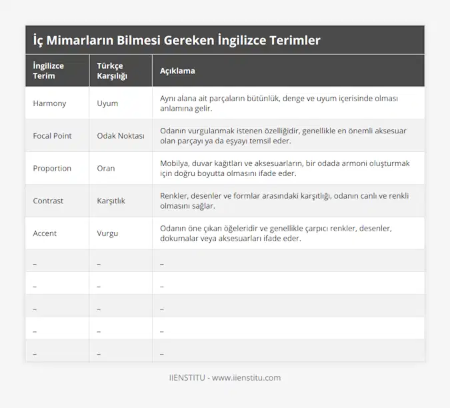Click the Focal Point term cell
The width and height of the screenshot is (450, 408).
coord(52,135)
